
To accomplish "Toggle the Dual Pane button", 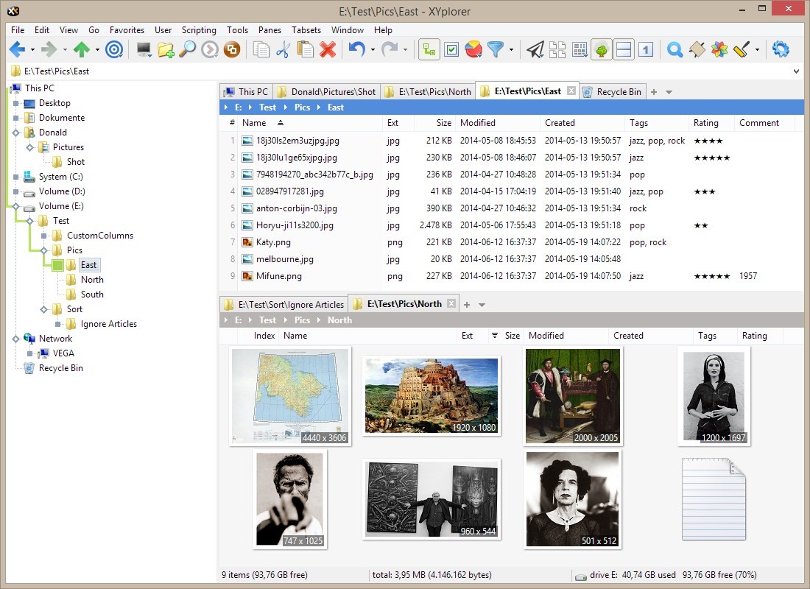I will tap(624, 49).
